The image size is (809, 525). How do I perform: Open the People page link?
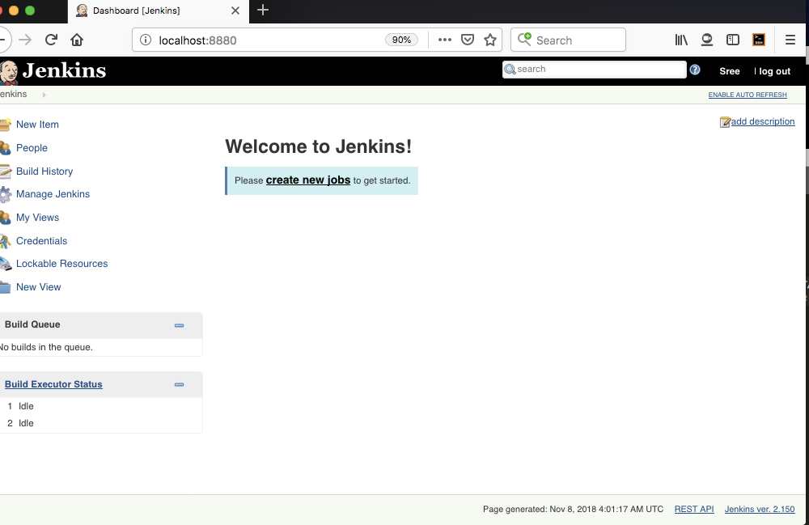[32, 147]
